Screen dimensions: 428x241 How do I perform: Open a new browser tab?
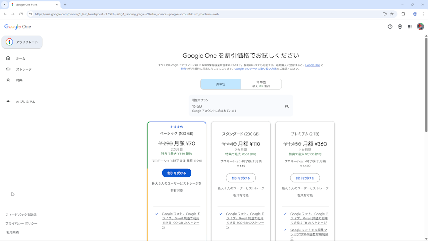click(x=65, y=4)
